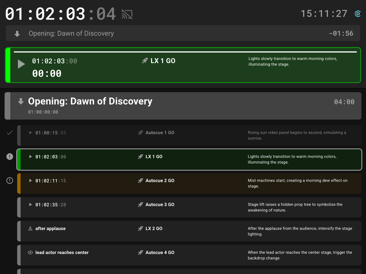
Task: Click the play triangle at 01:02:11:15
Action: pos(30,181)
